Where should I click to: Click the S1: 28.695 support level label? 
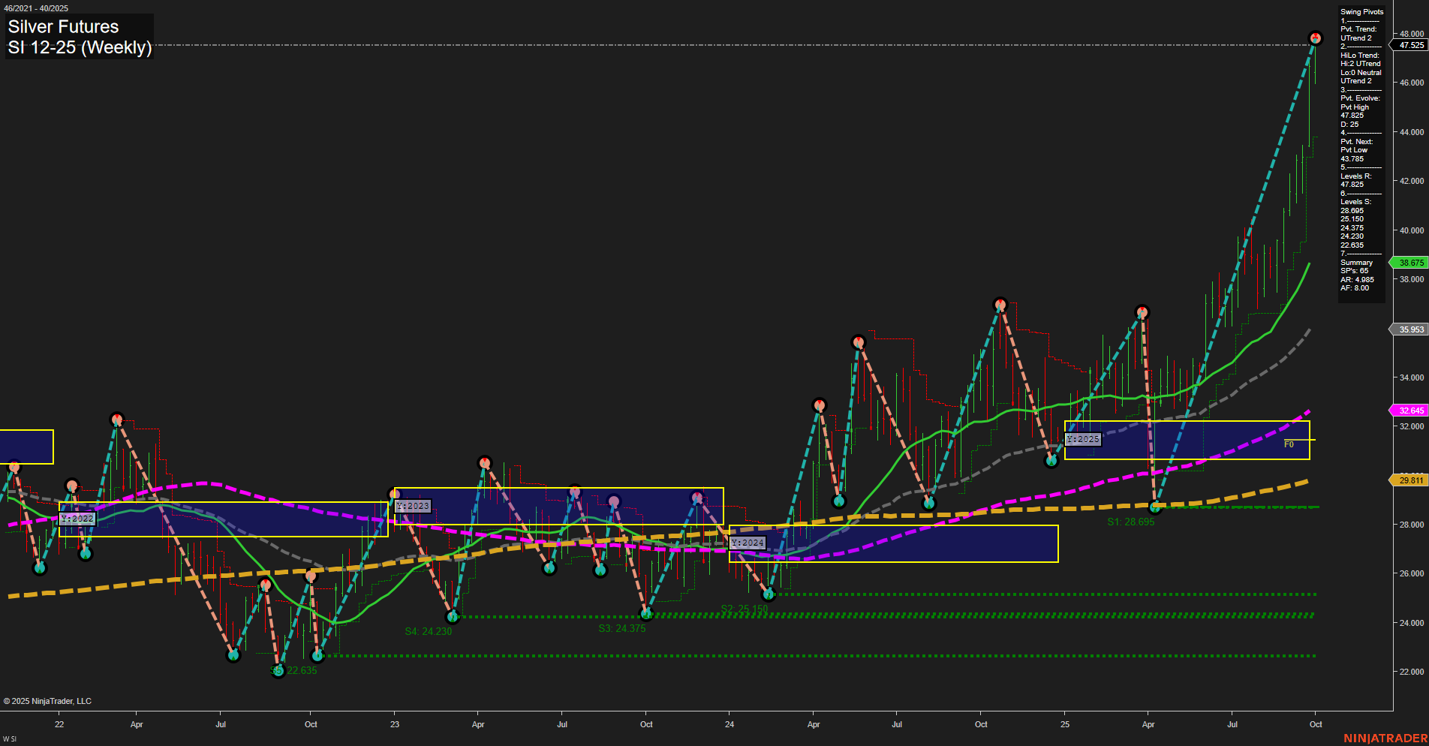[x=1130, y=522]
